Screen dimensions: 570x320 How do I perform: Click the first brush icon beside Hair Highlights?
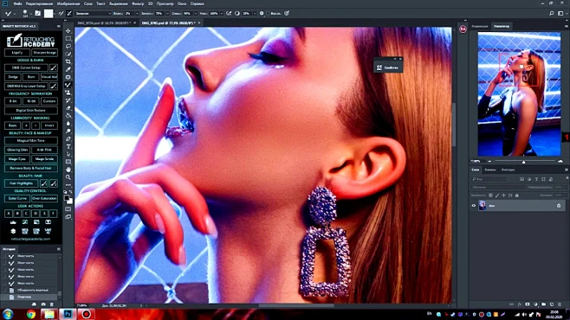44,183
